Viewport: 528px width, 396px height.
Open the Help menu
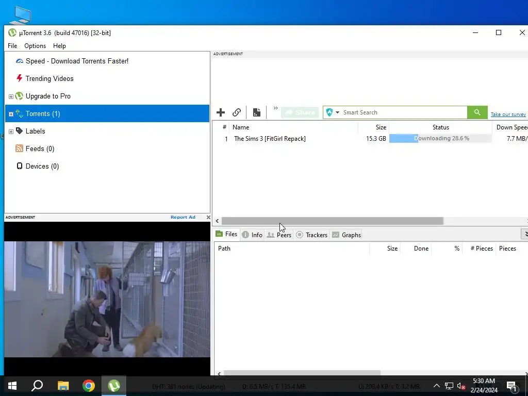(x=59, y=46)
